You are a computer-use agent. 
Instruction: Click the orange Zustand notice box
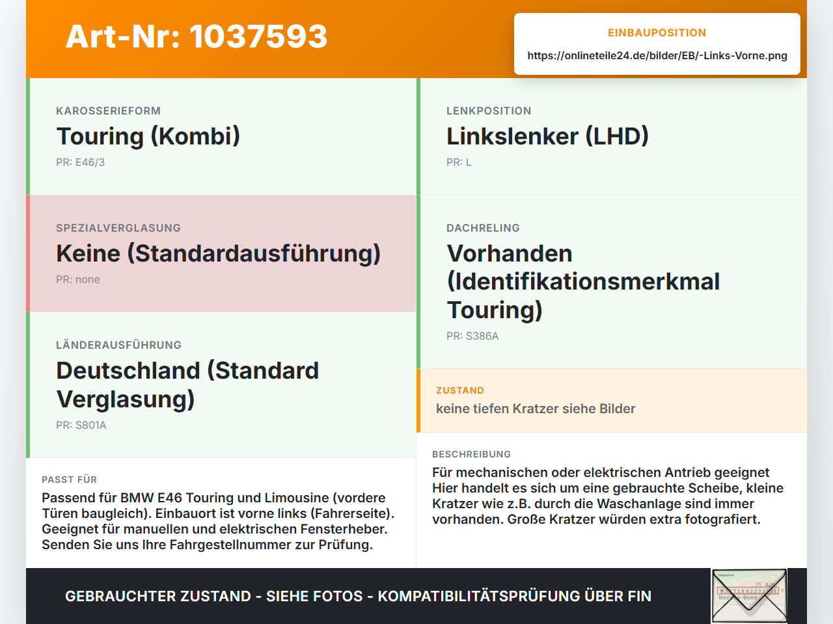(x=612, y=401)
